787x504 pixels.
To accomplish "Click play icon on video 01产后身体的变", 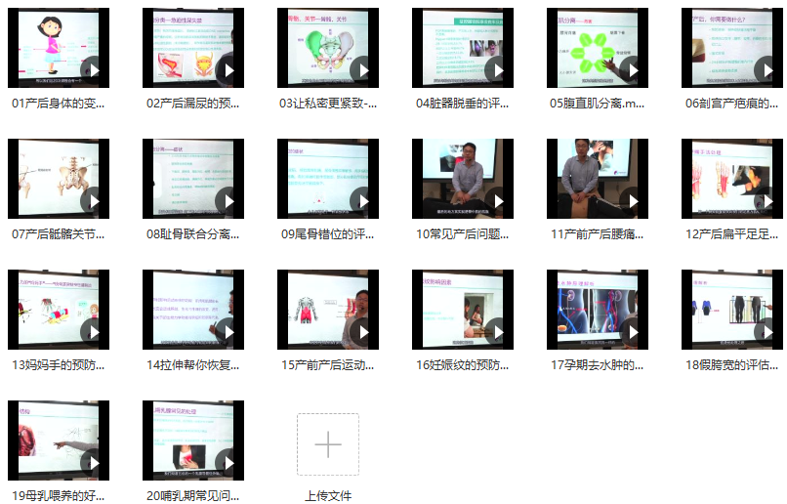I will (93, 70).
